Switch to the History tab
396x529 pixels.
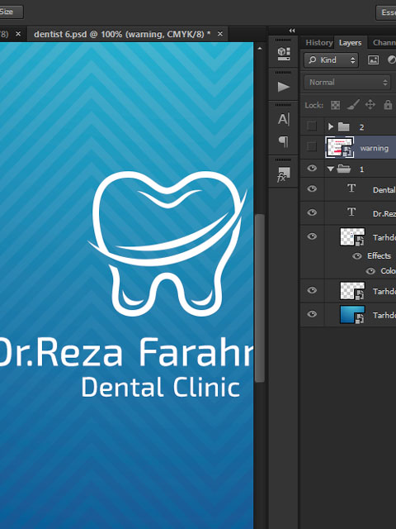click(x=318, y=42)
